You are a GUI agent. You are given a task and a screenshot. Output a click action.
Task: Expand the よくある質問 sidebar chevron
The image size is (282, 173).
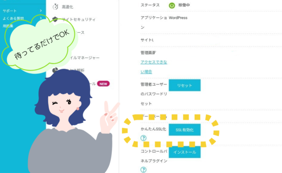(x=41, y=18)
